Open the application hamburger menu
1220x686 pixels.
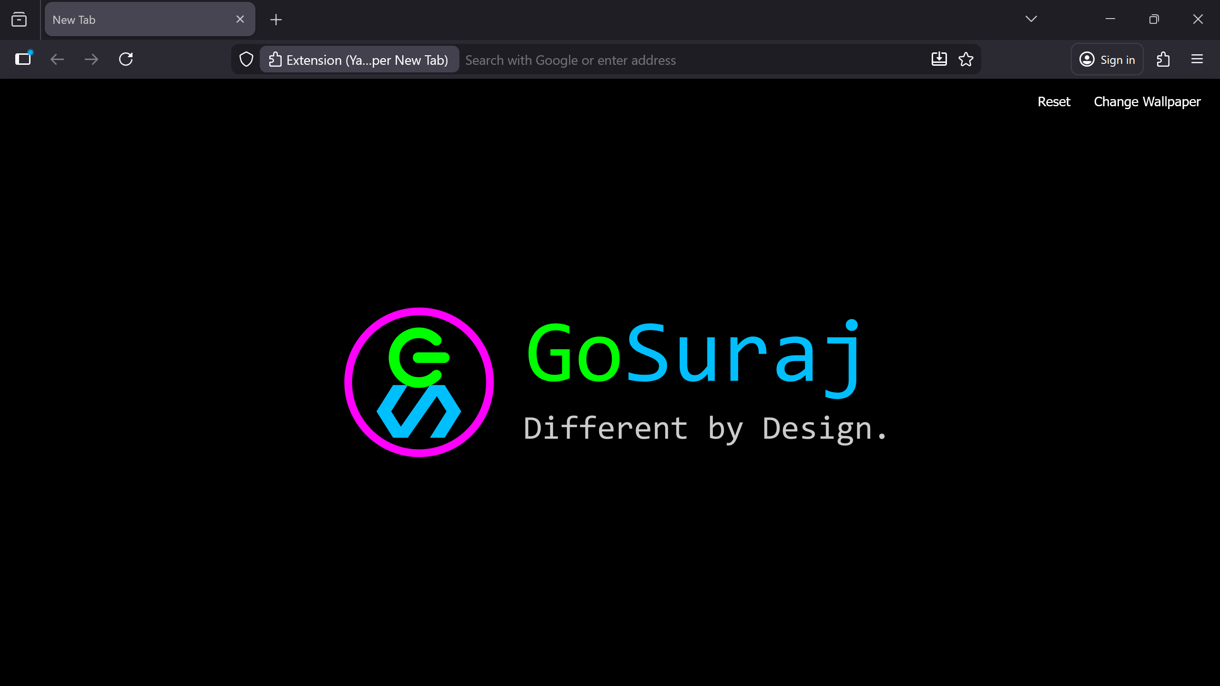pyautogui.click(x=1197, y=59)
